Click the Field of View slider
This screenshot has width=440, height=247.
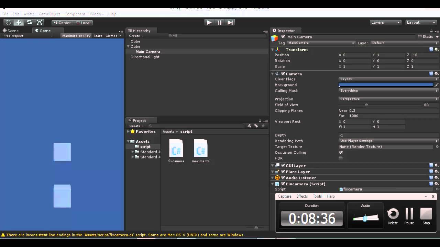point(380,105)
